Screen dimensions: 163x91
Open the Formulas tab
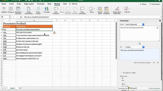point(41,4)
